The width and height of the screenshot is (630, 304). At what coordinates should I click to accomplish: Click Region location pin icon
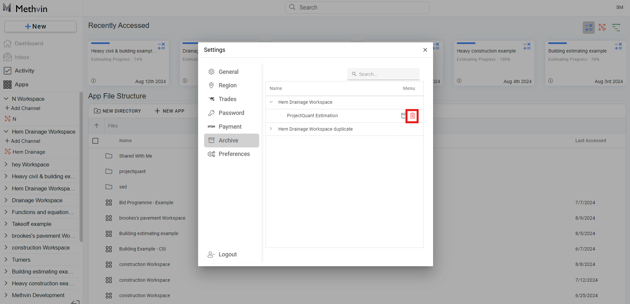(x=211, y=85)
